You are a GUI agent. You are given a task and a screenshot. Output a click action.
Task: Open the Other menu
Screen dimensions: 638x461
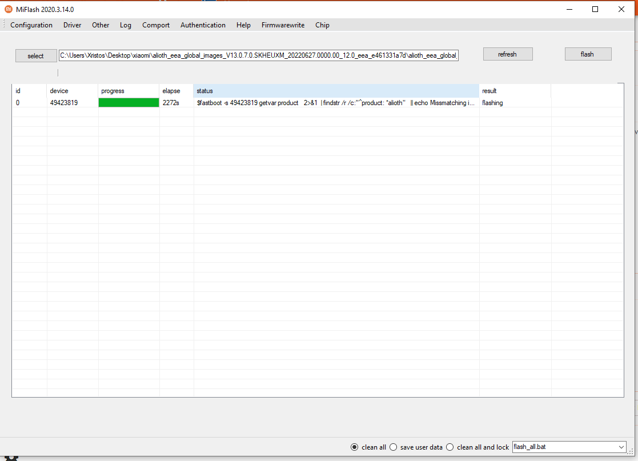click(x=101, y=25)
